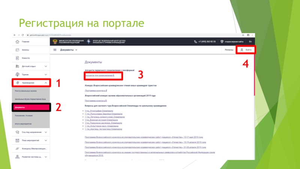
Task: Expand the Туризм chevron
Action: point(46,74)
